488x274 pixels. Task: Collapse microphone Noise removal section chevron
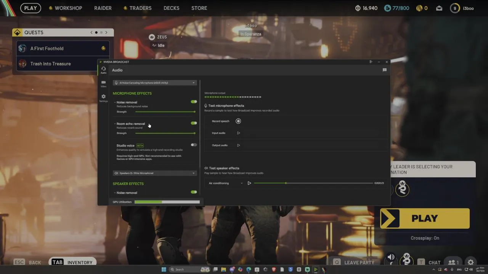tap(115, 102)
